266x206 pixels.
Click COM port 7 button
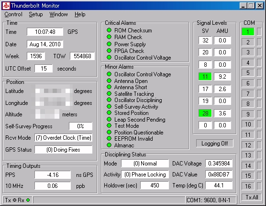[x=248, y=93]
